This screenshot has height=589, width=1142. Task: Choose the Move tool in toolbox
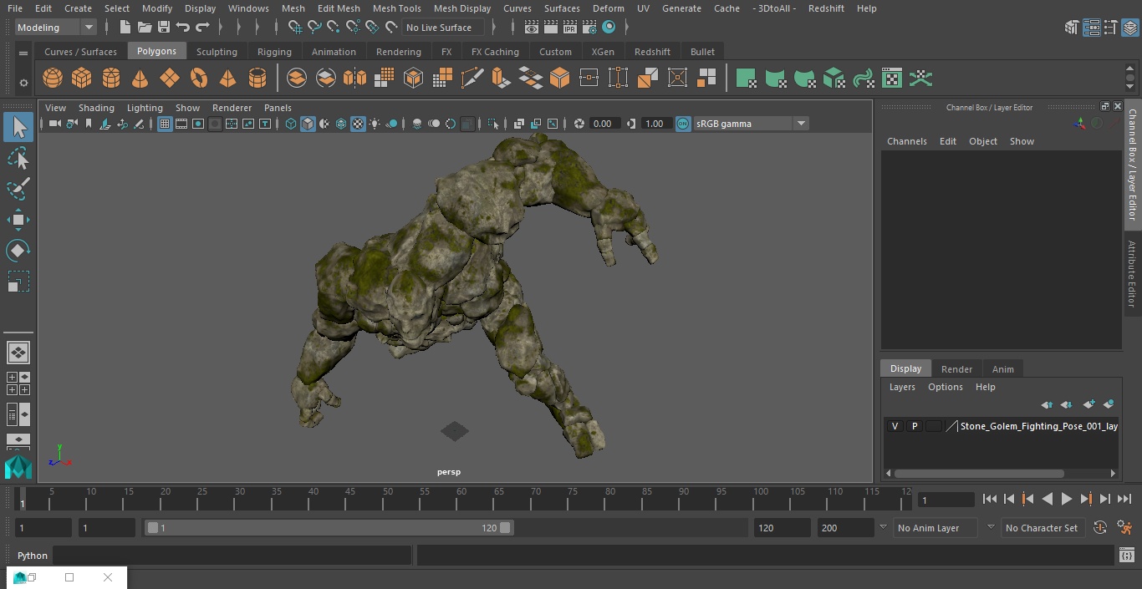point(18,220)
